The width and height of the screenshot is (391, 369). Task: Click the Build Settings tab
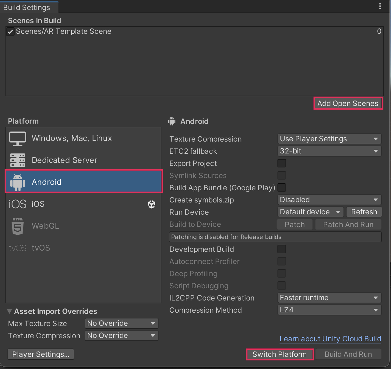(x=26, y=7)
